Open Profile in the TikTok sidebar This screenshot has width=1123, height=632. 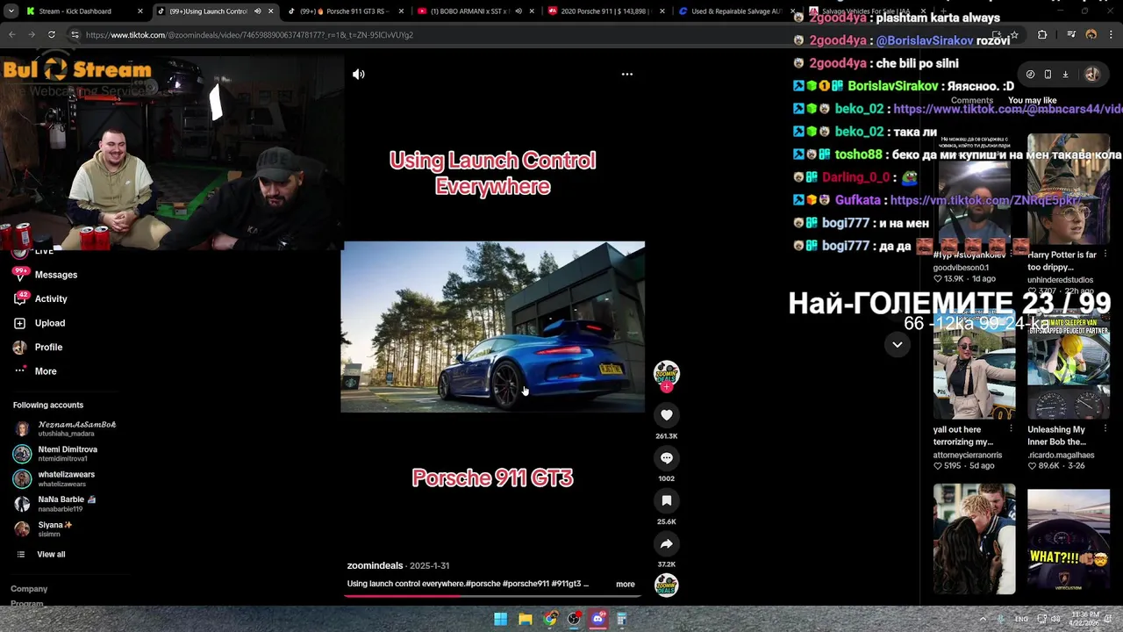tap(48, 348)
